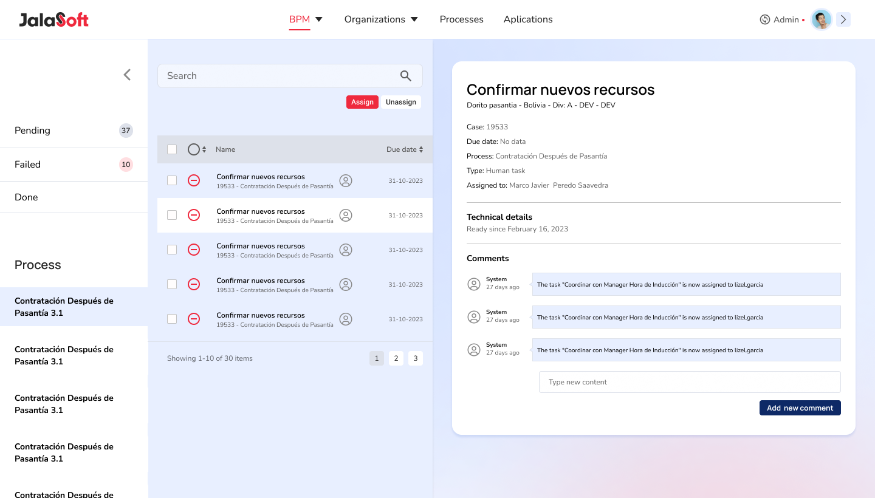This screenshot has width=875, height=498.
Task: Click Add new comment button
Action: coord(800,408)
